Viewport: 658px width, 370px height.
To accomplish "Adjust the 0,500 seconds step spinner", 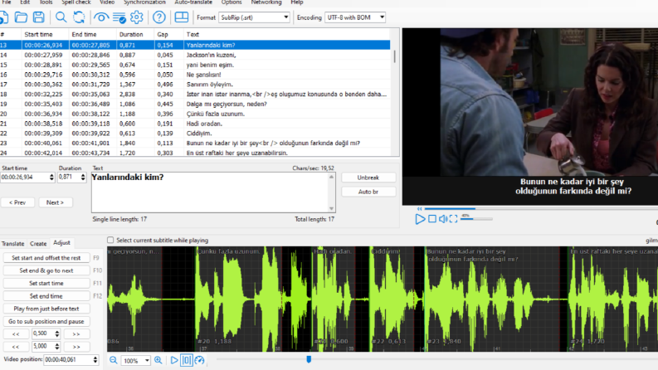I will [x=57, y=334].
